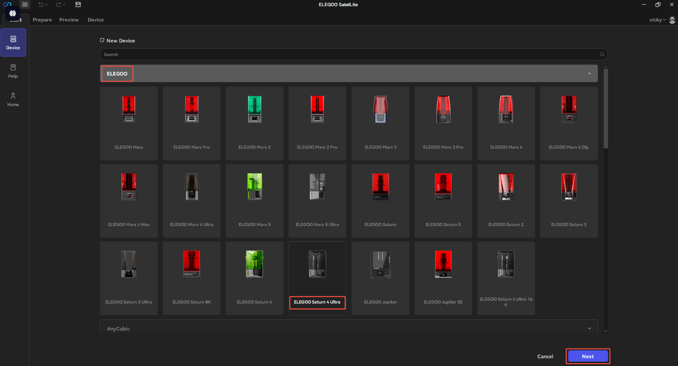Click the save disk icon
The width and height of the screenshot is (678, 366).
[x=78, y=4]
